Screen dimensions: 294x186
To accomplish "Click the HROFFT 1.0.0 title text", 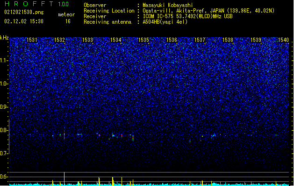I will tap(36, 4).
